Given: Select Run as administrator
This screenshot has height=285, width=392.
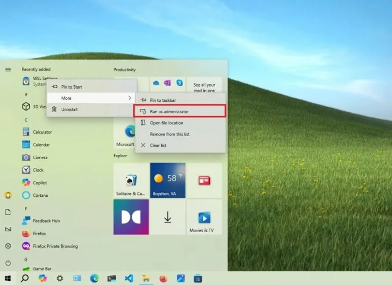Looking at the screenshot, I should click(x=180, y=111).
